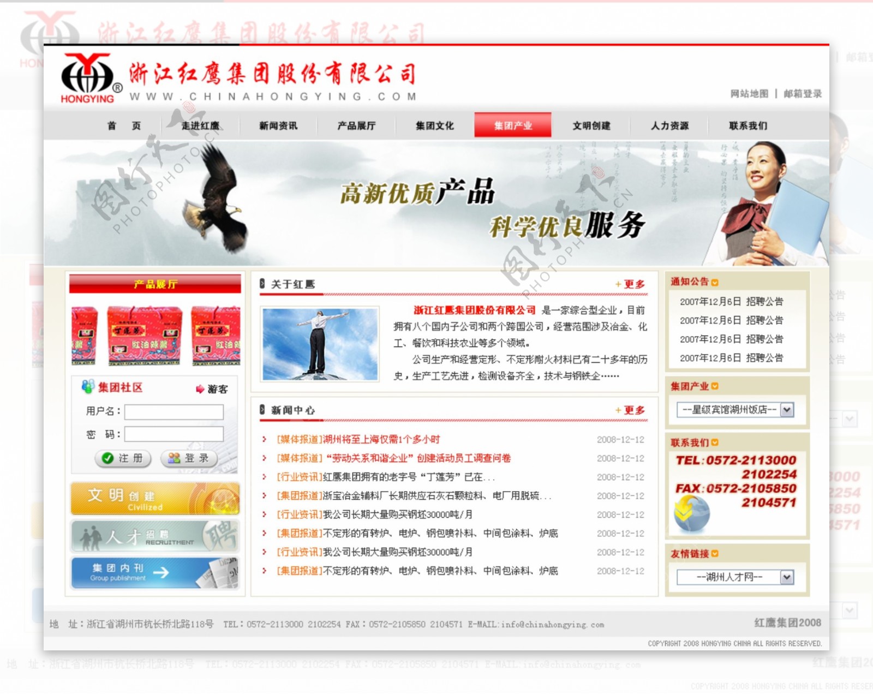Open 联系我们 in the navigation bar
Viewport: 873px width, 694px height.
(x=748, y=126)
